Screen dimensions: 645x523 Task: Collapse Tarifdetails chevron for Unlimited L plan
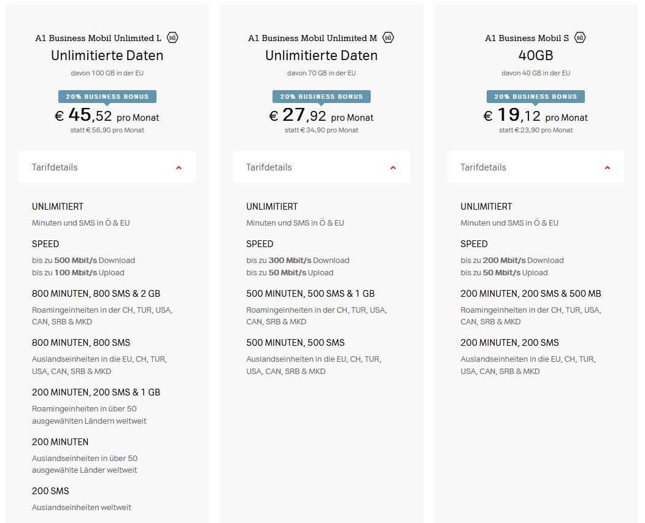(179, 167)
